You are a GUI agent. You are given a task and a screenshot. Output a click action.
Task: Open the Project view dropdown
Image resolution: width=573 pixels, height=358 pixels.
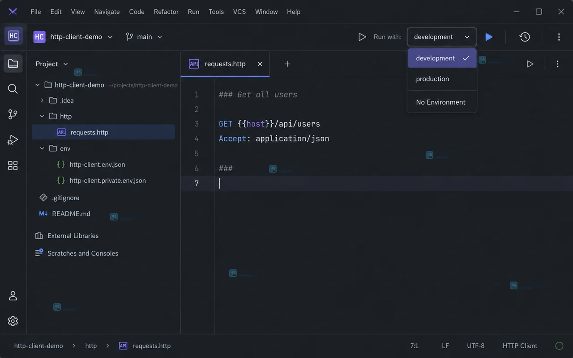52,64
